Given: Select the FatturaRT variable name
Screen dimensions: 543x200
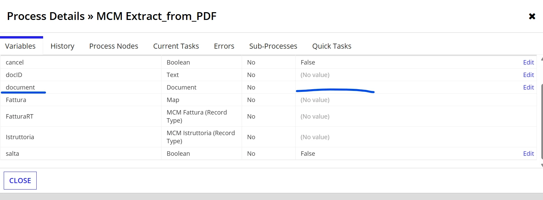Looking at the screenshot, I should click(20, 116).
